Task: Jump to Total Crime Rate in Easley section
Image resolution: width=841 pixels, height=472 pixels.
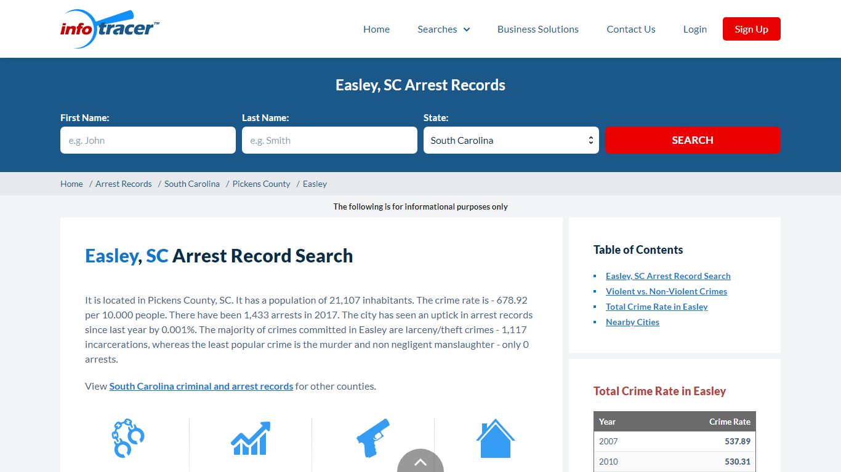Action: click(x=657, y=307)
